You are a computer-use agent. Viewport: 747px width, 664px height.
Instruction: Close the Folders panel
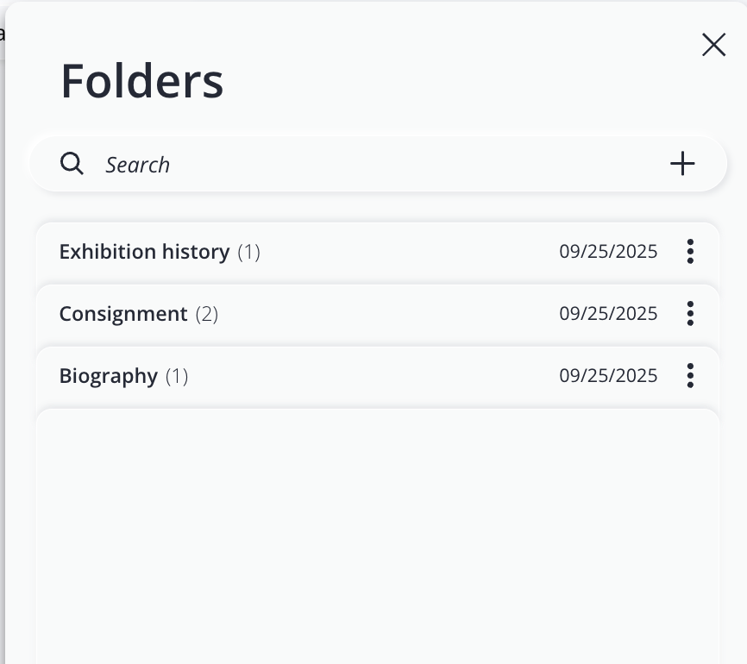pos(713,45)
